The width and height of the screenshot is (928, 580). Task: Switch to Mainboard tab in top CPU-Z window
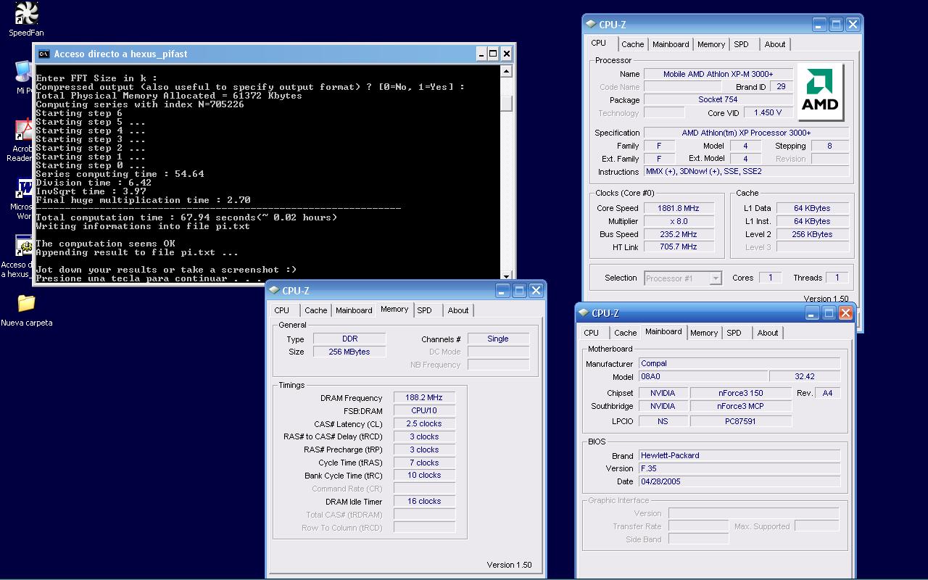pos(671,44)
